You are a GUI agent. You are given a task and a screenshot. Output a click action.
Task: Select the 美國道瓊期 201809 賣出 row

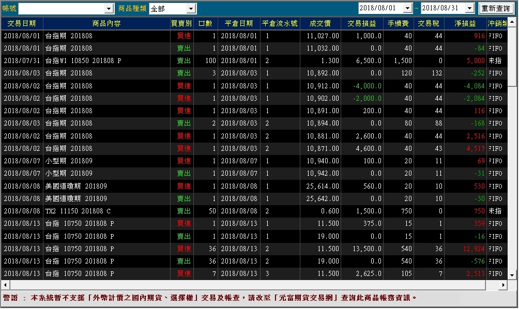[254, 199]
